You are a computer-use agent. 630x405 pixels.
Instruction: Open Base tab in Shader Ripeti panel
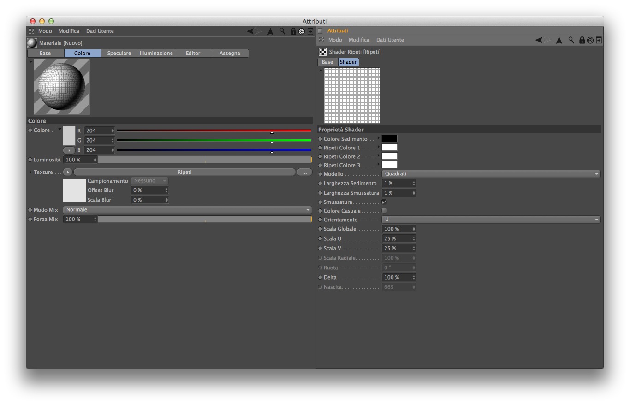click(x=327, y=62)
